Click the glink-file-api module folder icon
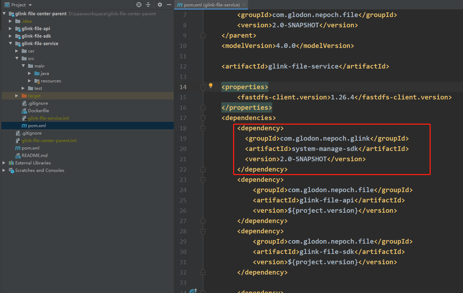463x293 pixels. [18, 28]
